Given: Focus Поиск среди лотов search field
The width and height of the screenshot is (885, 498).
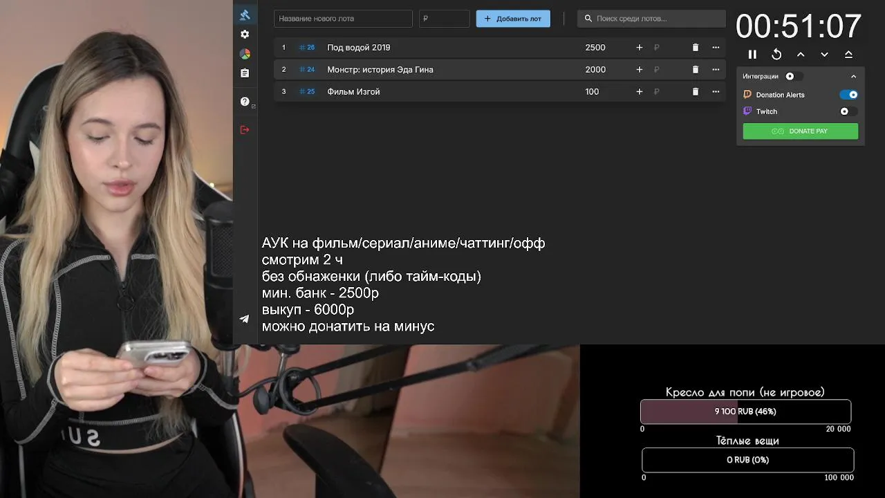Looking at the screenshot, I should [651, 19].
